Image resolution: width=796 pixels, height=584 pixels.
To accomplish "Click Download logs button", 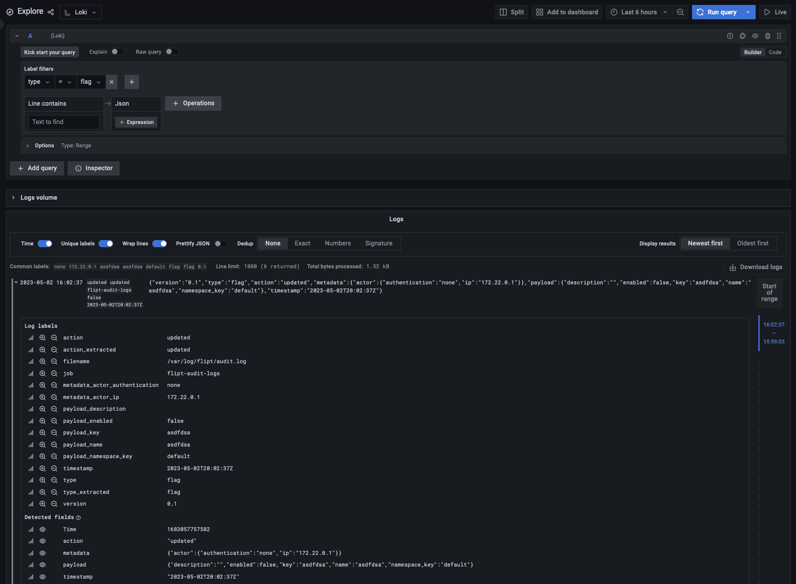I will [756, 267].
